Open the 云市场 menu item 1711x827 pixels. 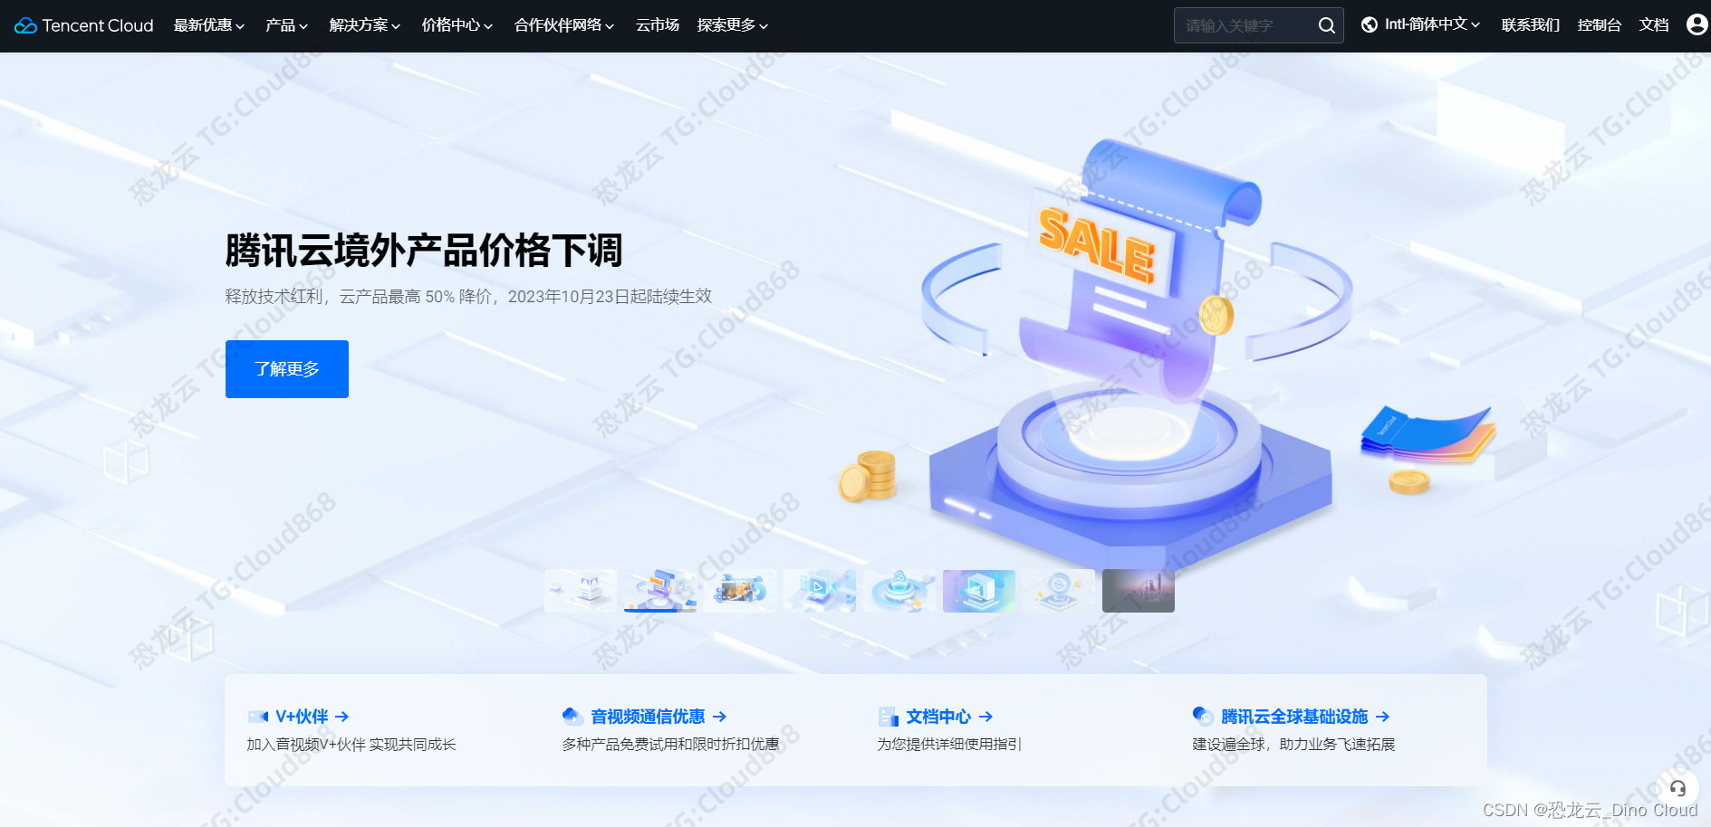point(658,25)
